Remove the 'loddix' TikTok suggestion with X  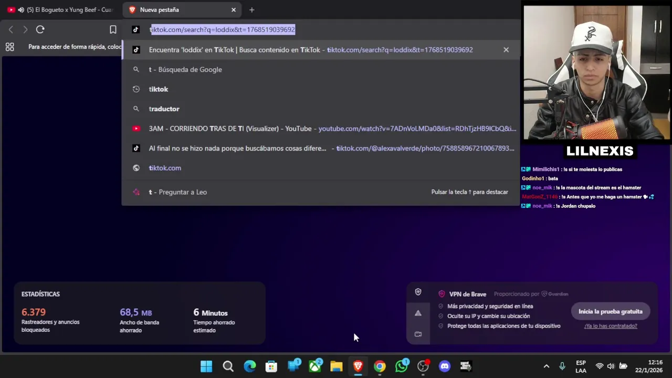(506, 49)
